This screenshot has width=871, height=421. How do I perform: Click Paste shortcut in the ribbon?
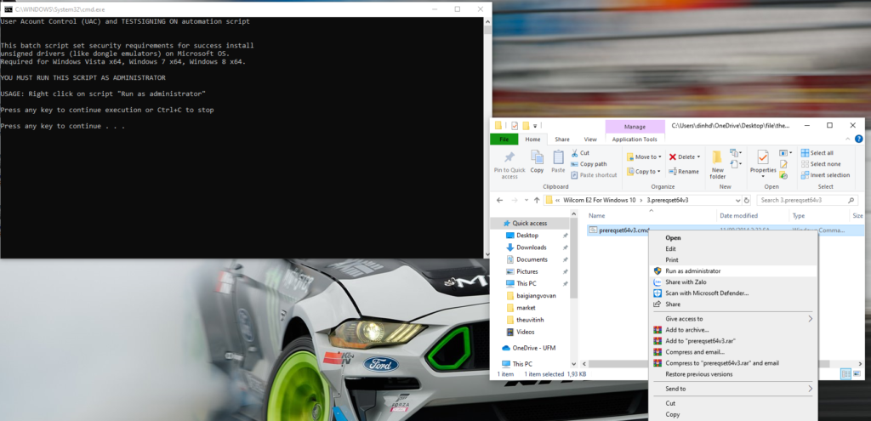coord(594,175)
